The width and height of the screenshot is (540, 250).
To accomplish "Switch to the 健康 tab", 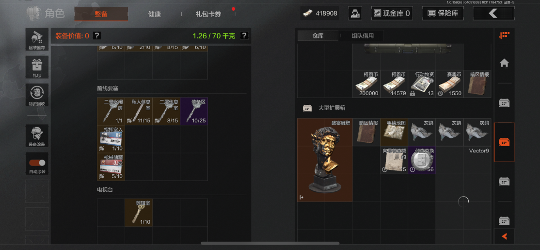I will [x=154, y=14].
